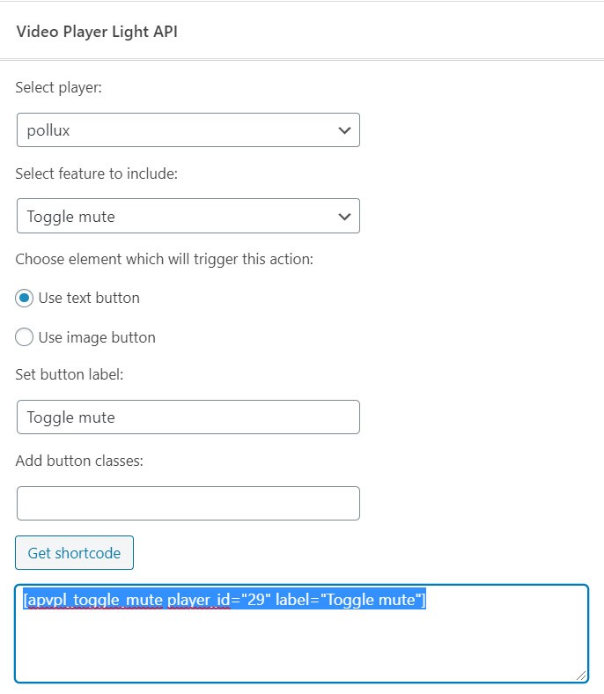Click the chevron arrow on feature dropdown
The image size is (604, 694).
[344, 216]
